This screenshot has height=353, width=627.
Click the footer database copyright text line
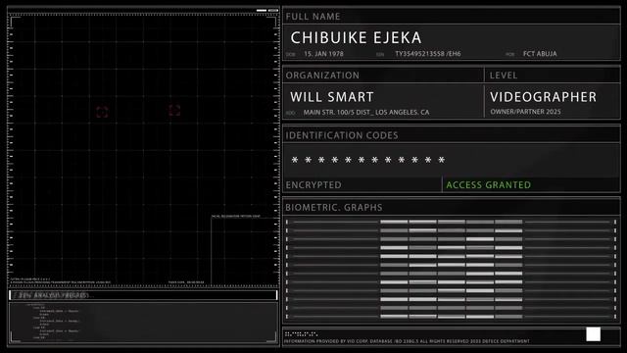(407, 341)
